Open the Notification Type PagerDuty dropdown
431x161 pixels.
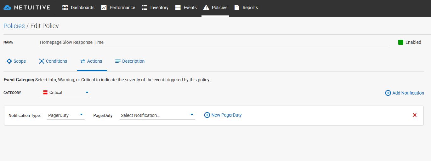pyautogui.click(x=81, y=115)
